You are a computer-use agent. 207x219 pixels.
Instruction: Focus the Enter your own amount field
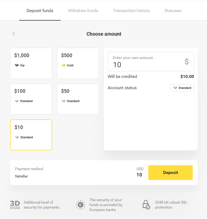145,62
